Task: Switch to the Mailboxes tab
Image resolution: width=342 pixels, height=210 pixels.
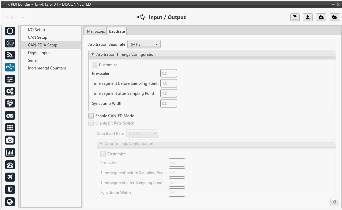Action: click(96, 31)
